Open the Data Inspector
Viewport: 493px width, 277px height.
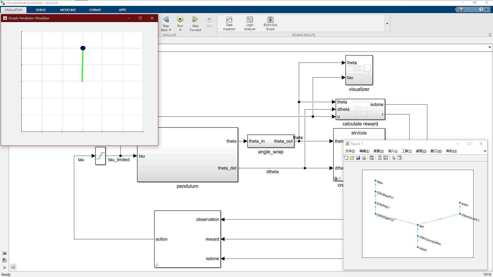pos(229,20)
